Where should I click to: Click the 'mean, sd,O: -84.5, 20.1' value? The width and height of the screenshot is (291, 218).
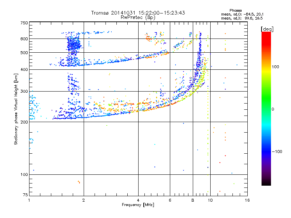click(x=242, y=14)
